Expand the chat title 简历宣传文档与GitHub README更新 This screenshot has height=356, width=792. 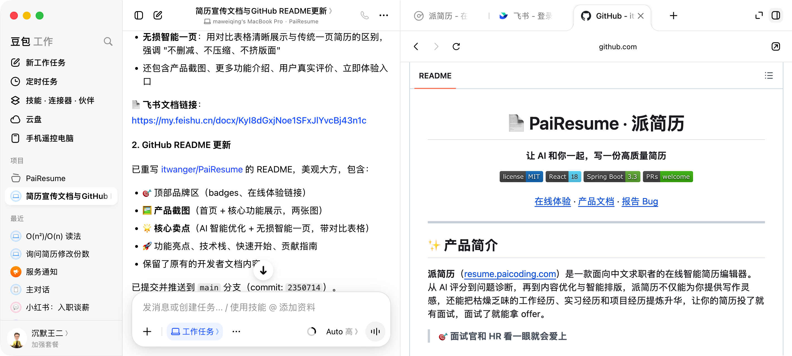click(x=263, y=11)
